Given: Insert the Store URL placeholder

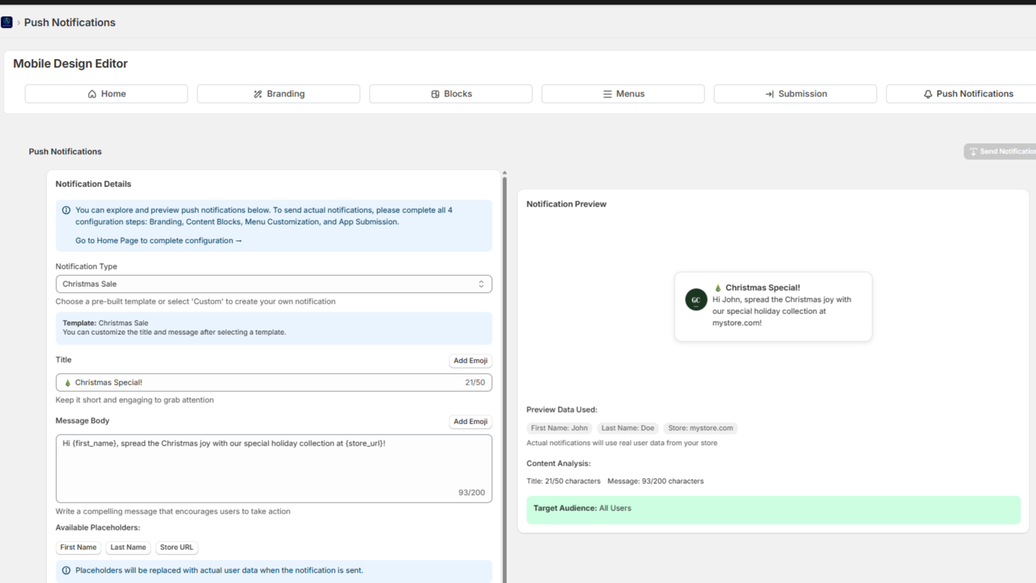Looking at the screenshot, I should click(177, 547).
